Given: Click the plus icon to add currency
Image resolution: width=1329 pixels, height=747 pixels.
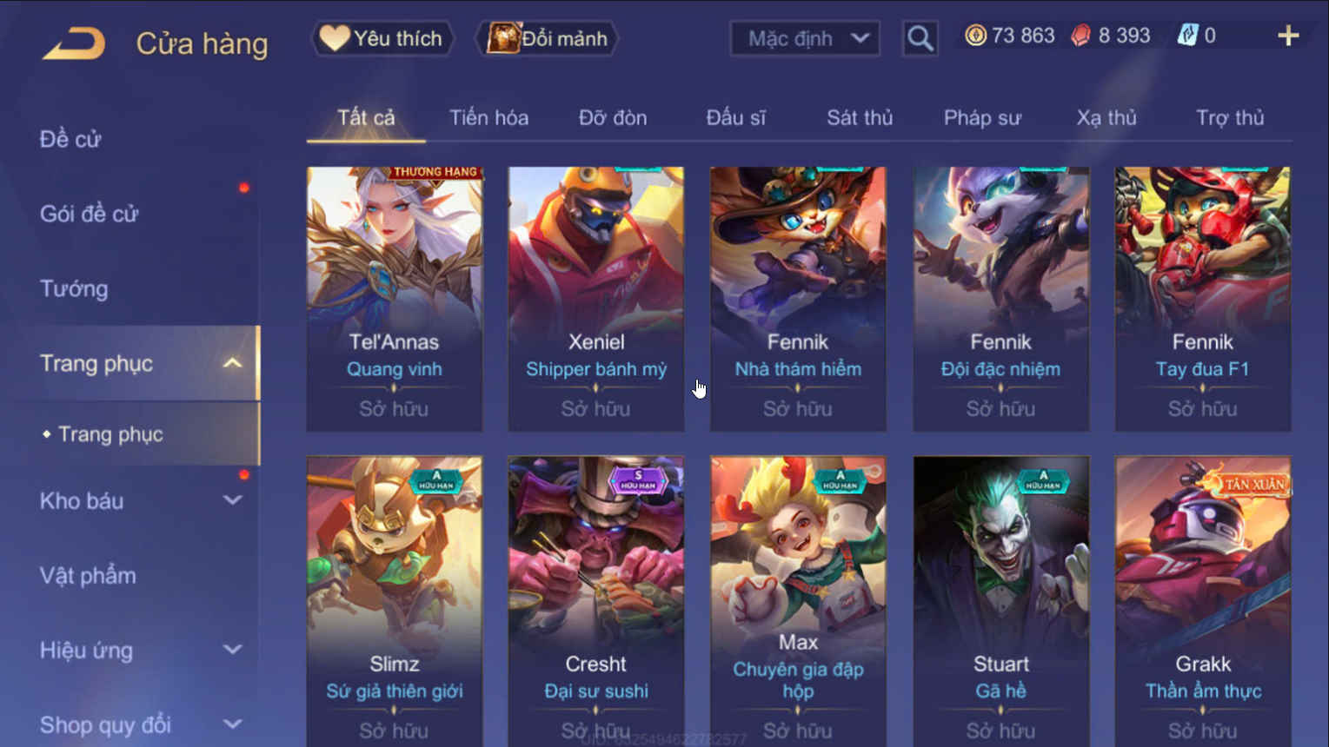Looking at the screenshot, I should (1288, 36).
